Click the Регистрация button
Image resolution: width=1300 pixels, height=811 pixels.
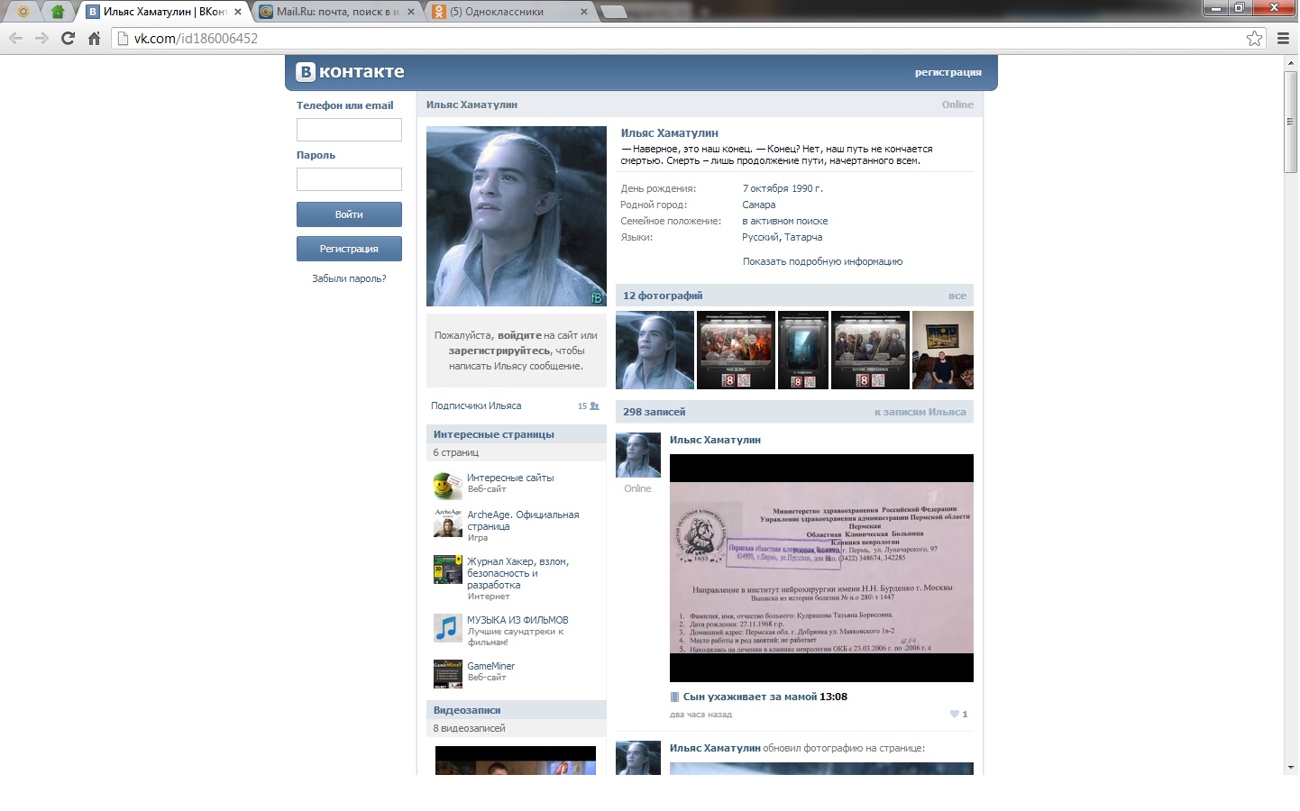point(349,249)
